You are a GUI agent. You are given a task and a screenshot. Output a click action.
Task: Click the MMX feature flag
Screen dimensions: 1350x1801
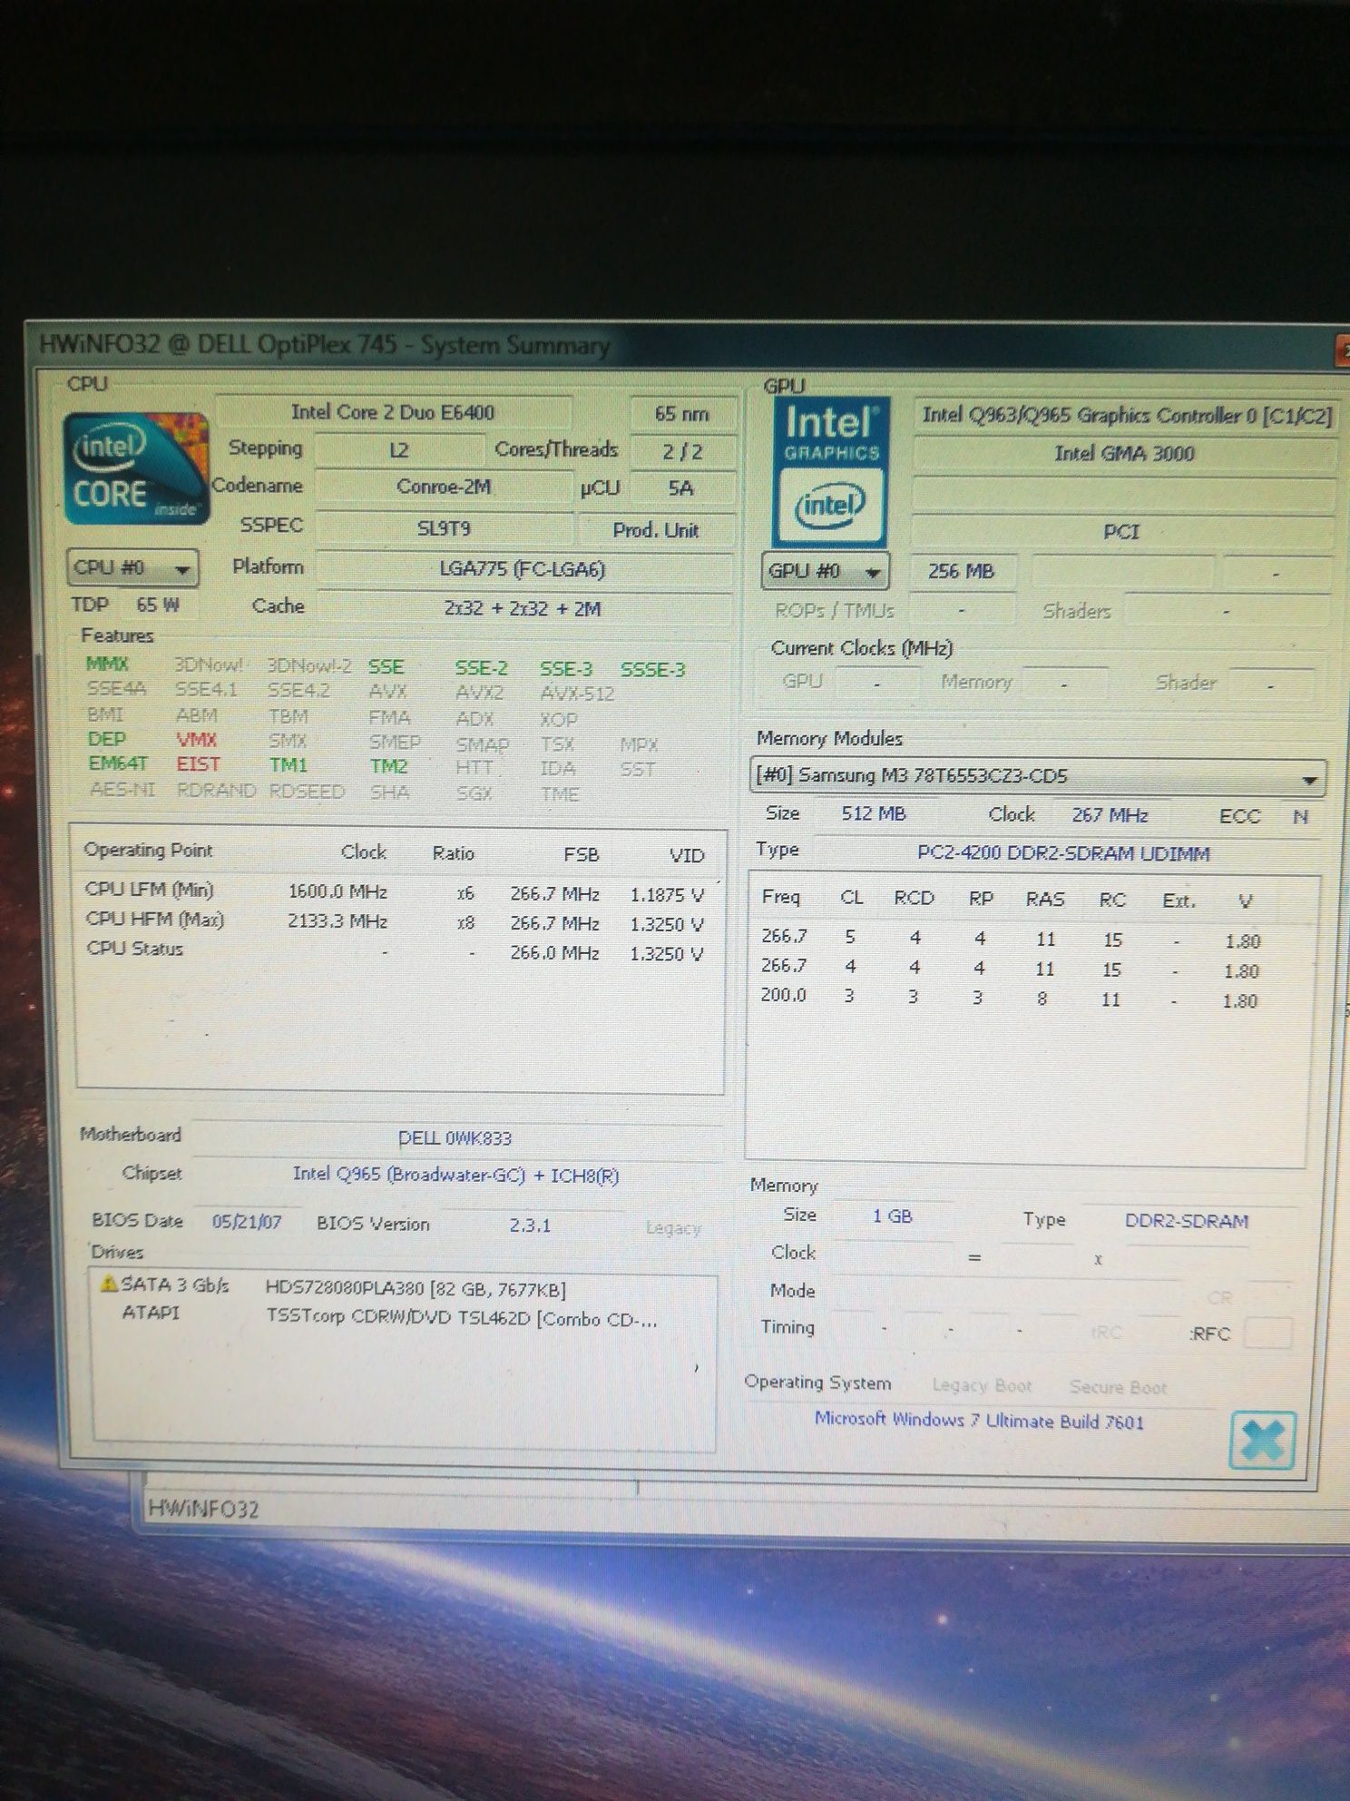tap(107, 664)
